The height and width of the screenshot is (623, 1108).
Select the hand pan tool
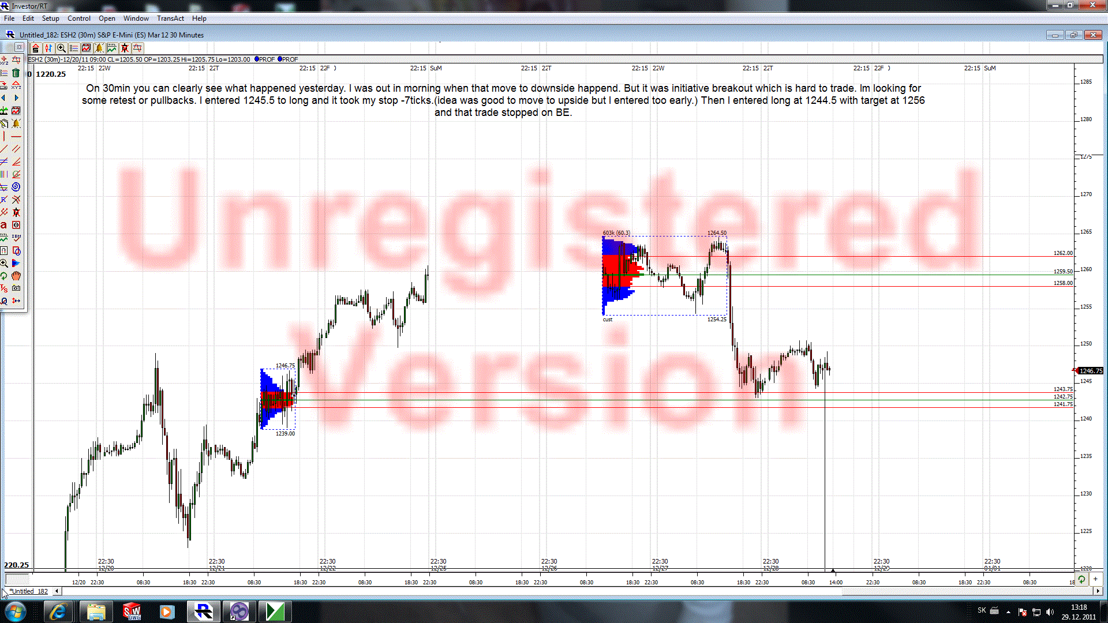[16, 276]
